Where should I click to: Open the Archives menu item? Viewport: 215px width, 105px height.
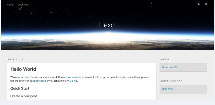pyautogui.click(x=23, y=4)
